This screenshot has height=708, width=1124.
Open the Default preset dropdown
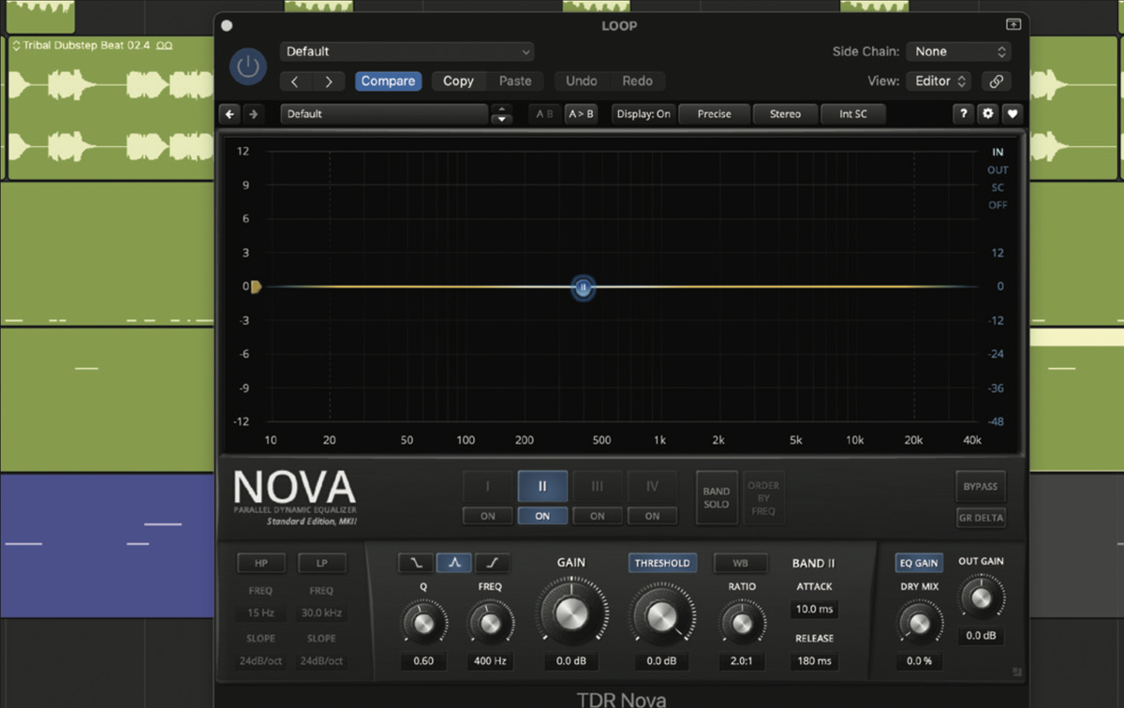pyautogui.click(x=407, y=52)
